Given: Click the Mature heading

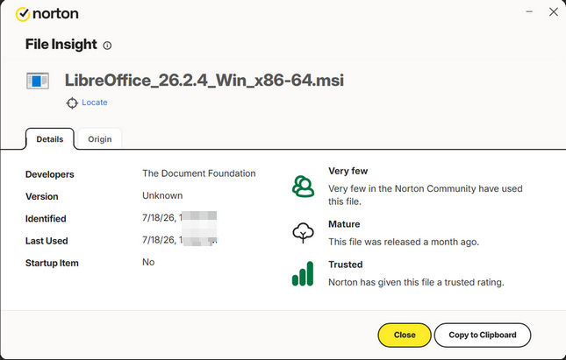Looking at the screenshot, I should 344,224.
